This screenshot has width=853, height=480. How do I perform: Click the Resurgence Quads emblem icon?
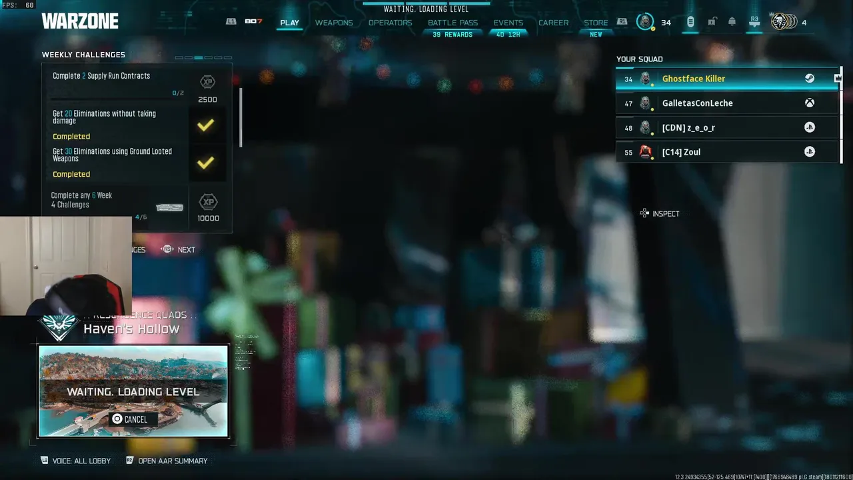point(60,327)
